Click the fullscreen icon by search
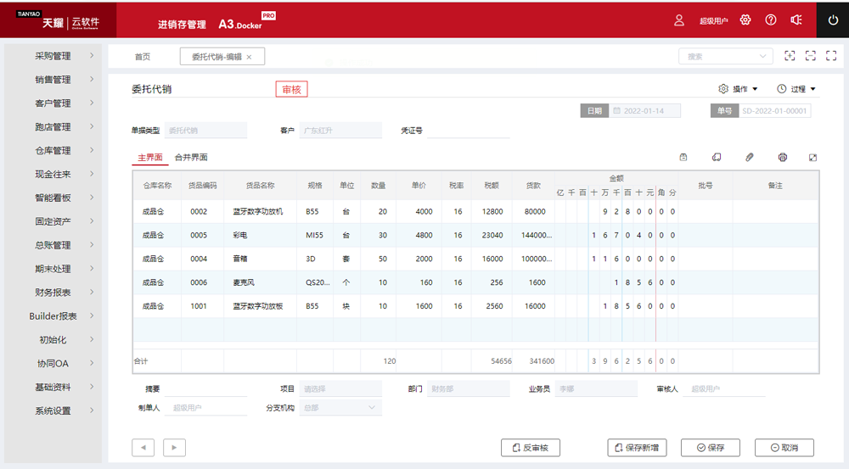 click(x=831, y=56)
